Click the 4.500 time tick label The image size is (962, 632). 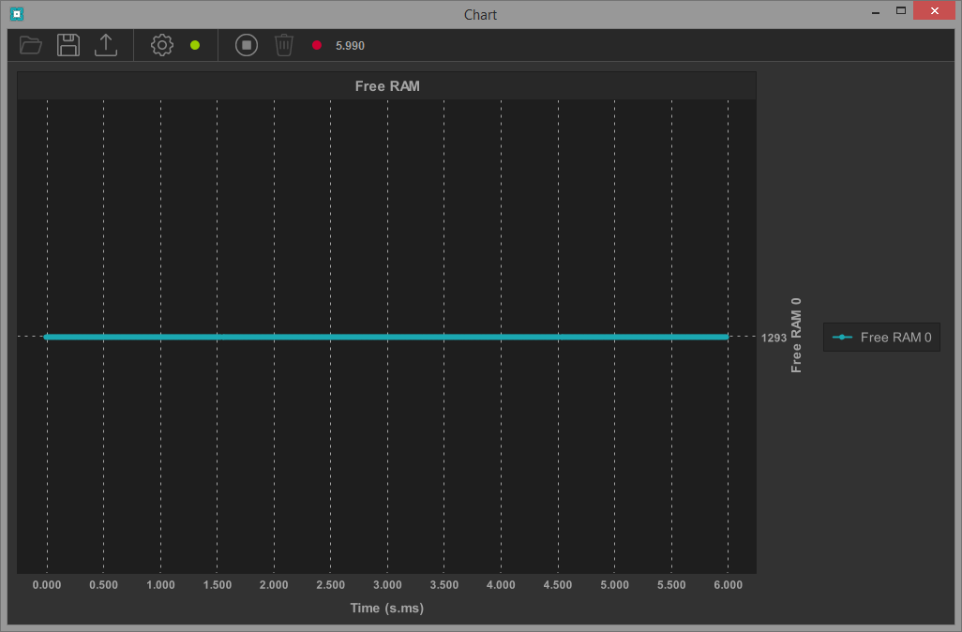(x=558, y=585)
